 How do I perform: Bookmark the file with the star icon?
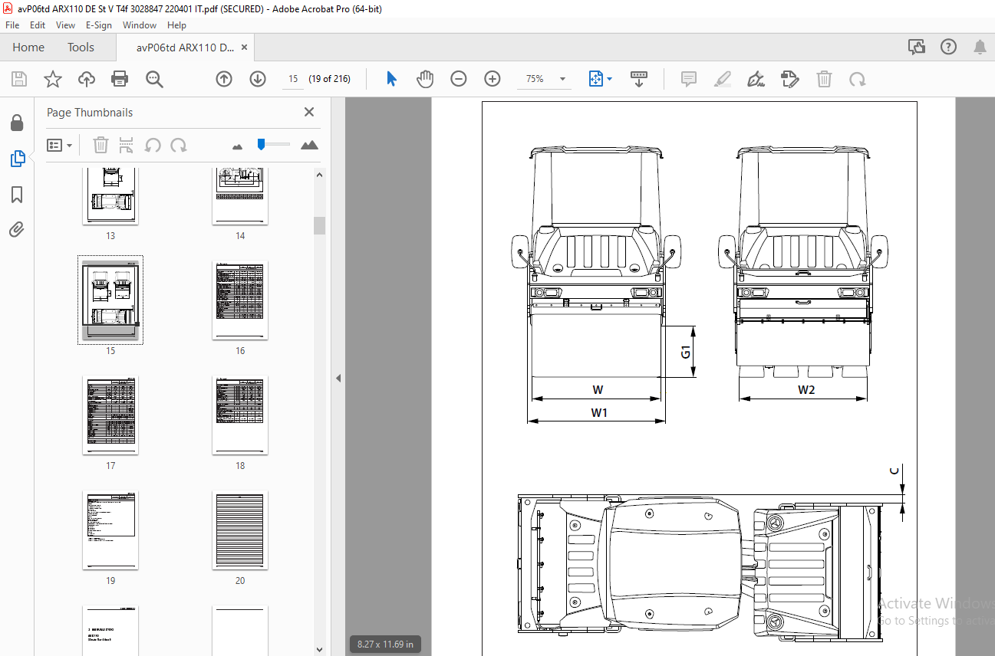coord(52,79)
